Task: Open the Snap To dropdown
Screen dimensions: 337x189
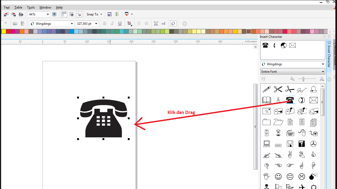Action: 94,14
